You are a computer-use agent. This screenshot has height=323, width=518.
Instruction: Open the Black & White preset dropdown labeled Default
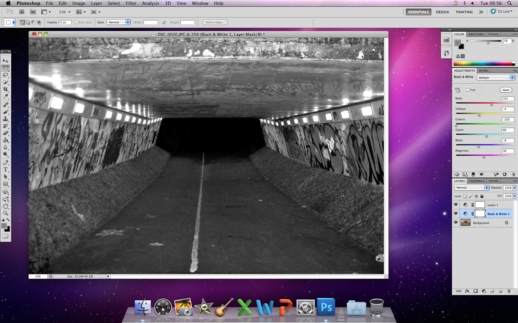[x=496, y=77]
